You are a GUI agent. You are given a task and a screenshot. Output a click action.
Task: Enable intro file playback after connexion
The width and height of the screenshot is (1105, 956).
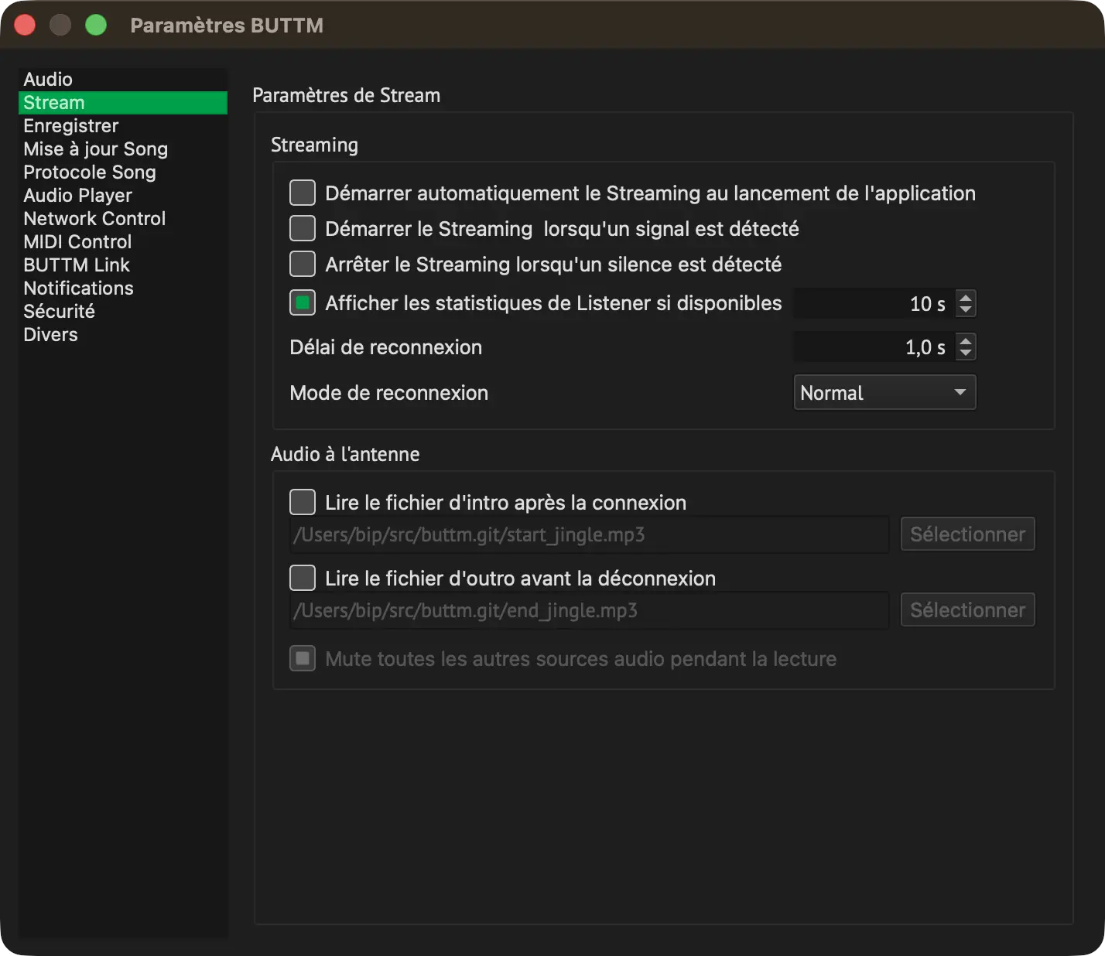click(x=303, y=502)
